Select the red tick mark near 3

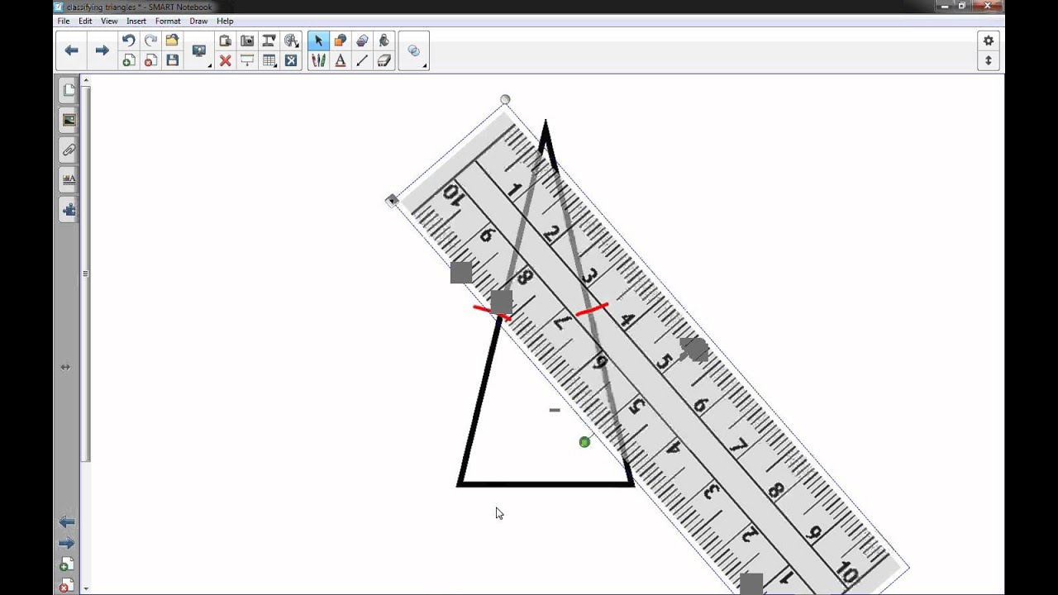pos(592,310)
